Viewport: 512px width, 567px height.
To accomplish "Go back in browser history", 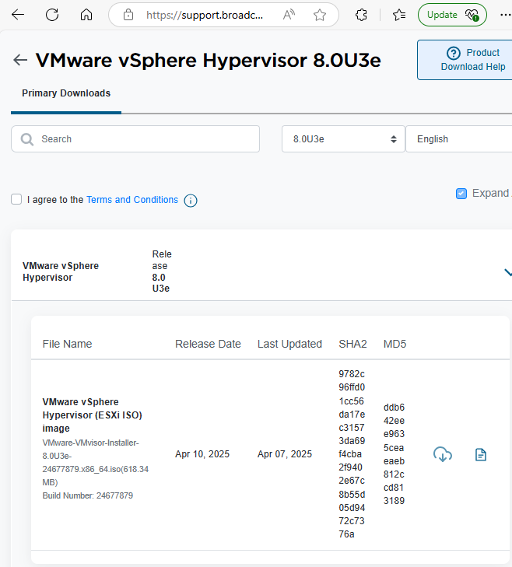I will (x=18, y=15).
